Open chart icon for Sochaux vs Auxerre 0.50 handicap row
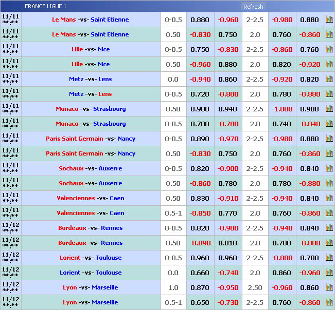The height and width of the screenshot is (310, 335). 329,184
